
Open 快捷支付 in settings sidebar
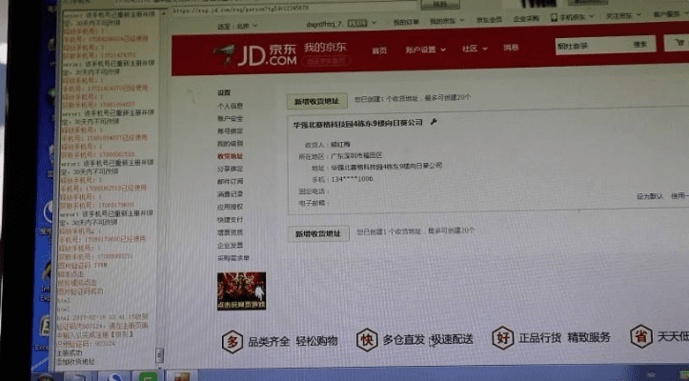click(x=230, y=219)
